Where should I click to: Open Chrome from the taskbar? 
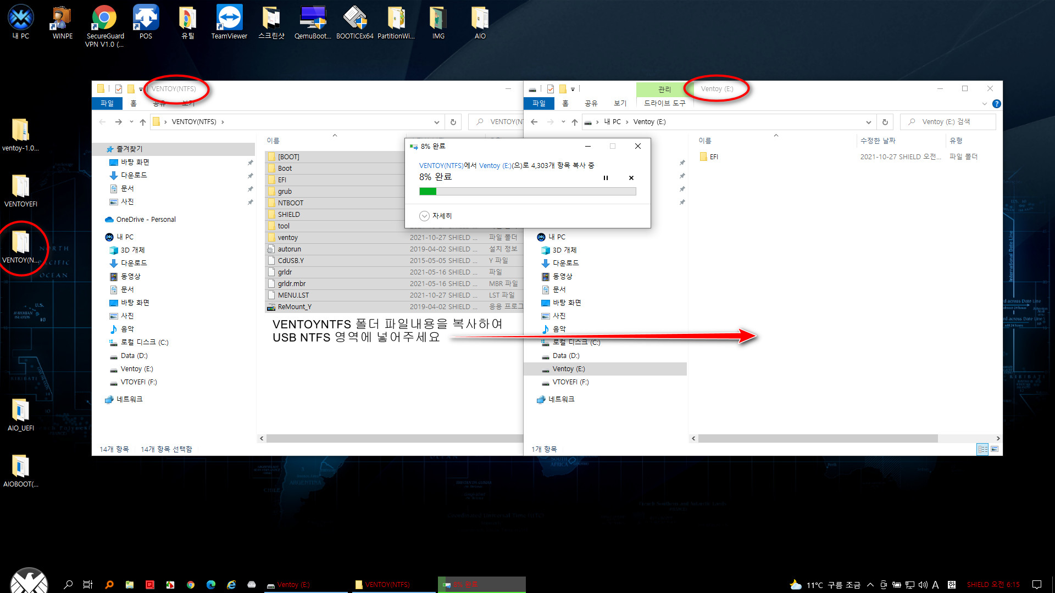[190, 585]
